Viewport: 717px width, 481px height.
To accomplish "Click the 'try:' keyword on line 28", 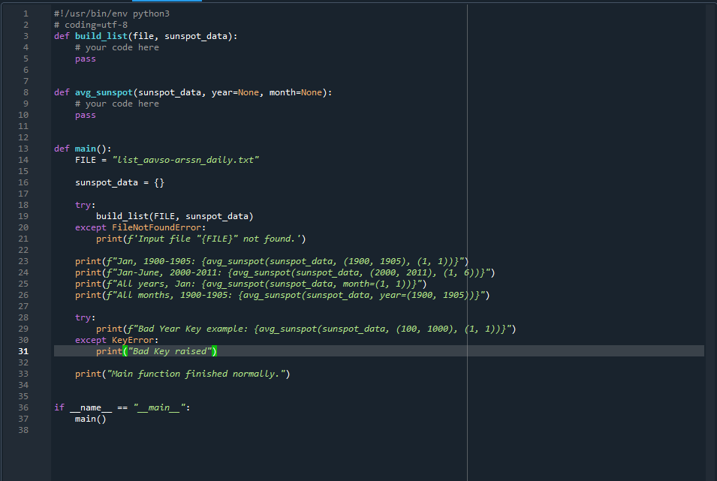I will [85, 317].
